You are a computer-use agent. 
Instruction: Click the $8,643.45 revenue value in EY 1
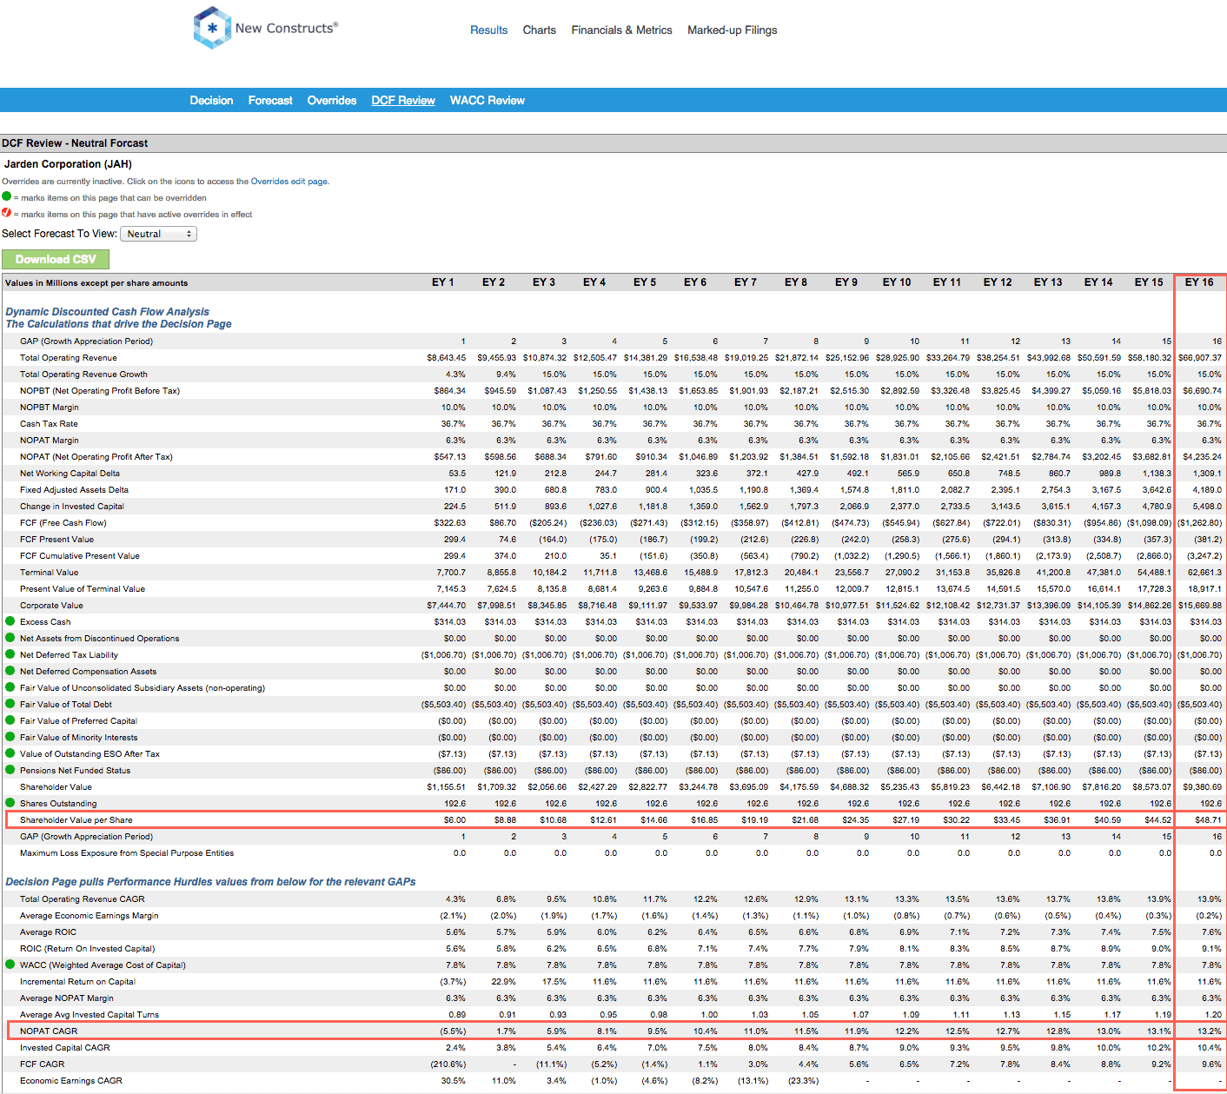[x=446, y=358]
